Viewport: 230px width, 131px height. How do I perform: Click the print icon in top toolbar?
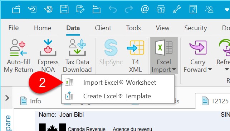161,9
